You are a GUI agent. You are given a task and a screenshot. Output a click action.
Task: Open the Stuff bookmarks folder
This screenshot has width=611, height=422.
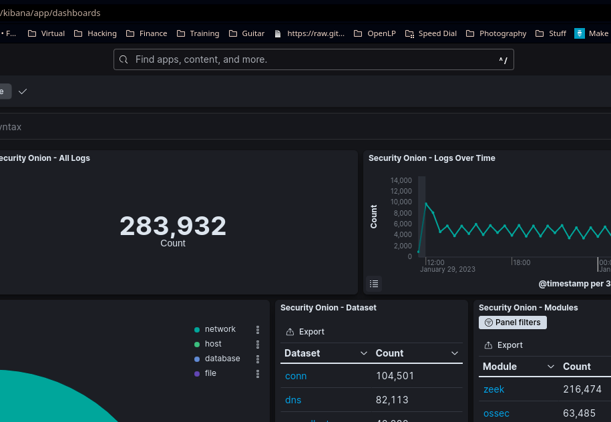[x=551, y=33]
